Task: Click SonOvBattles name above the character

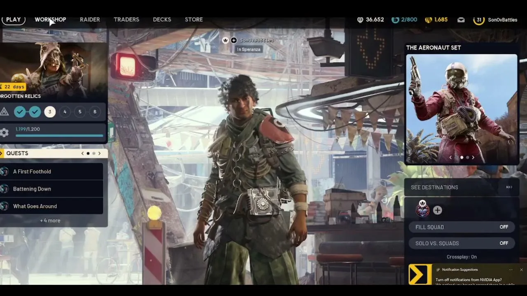Action: click(257, 40)
